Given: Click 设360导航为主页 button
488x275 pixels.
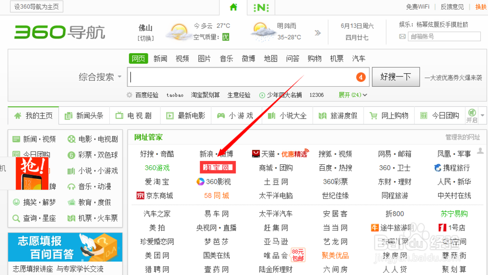Looking at the screenshot, I should (37, 6).
